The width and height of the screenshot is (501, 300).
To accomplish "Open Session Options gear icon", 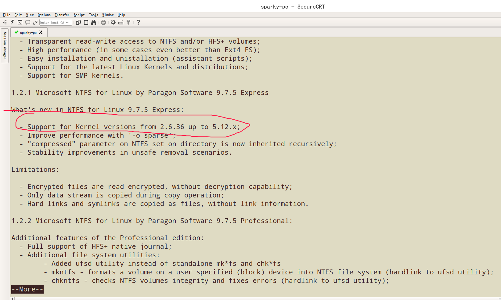I will [113, 22].
